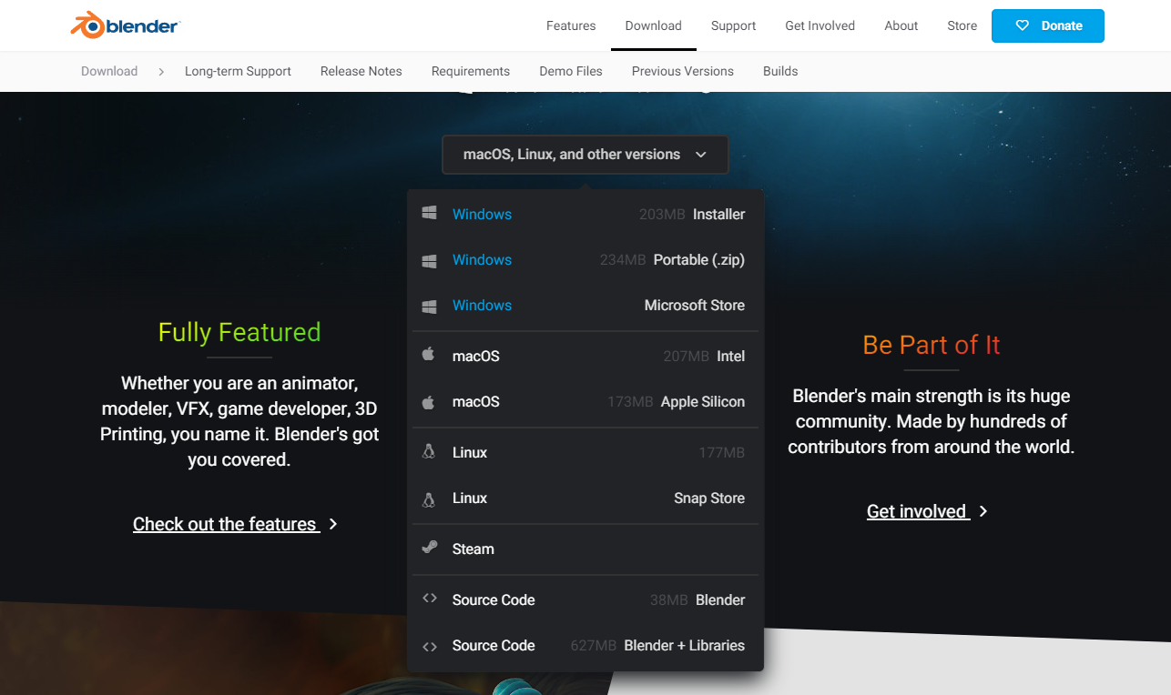This screenshot has width=1171, height=695.
Task: Select the Steam download option
Action: [585, 549]
